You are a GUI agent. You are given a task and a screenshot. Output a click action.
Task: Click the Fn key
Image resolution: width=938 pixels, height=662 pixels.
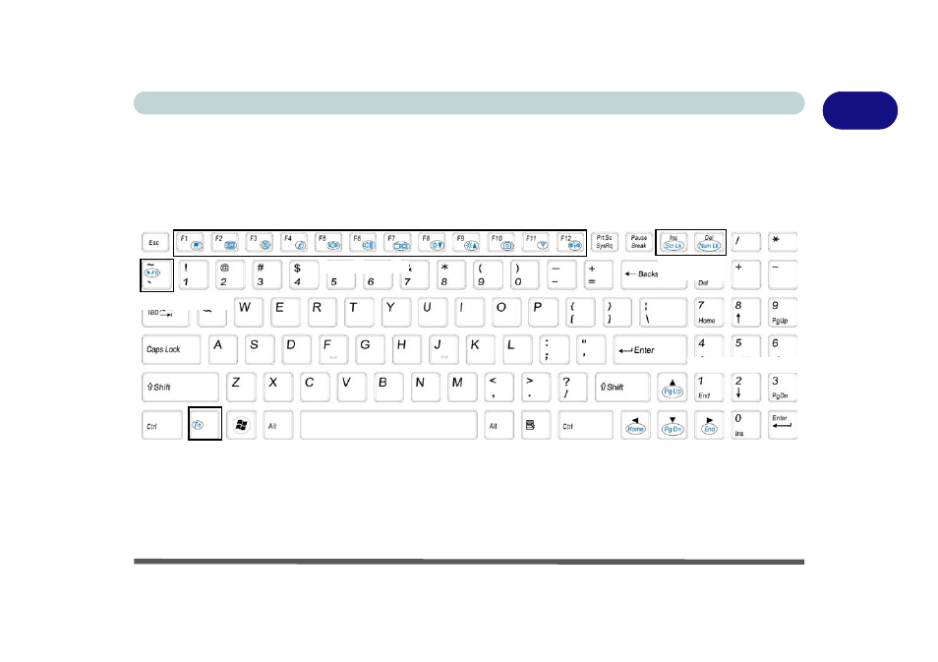tap(205, 424)
